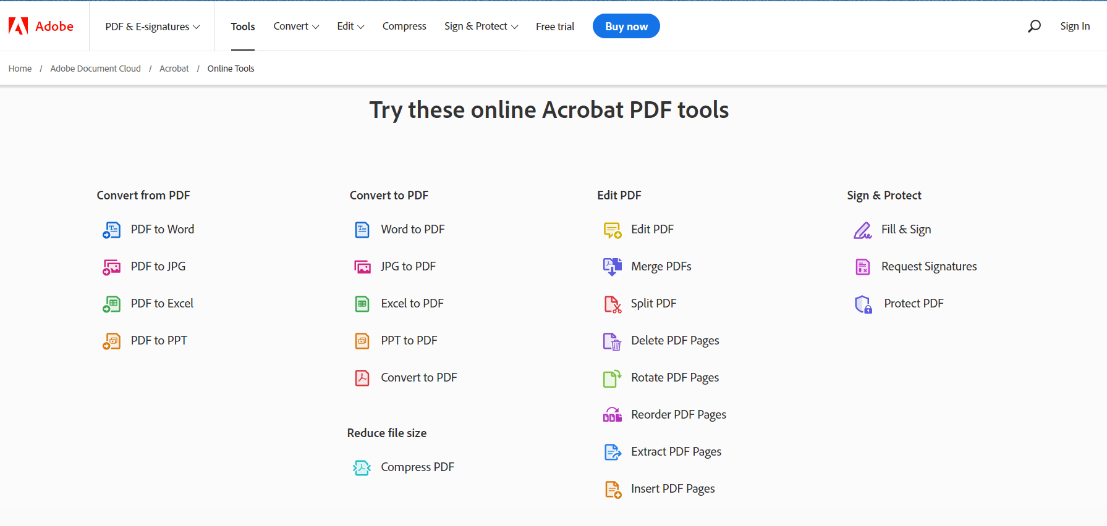Open the Acrobat breadcrumb link

(x=174, y=69)
